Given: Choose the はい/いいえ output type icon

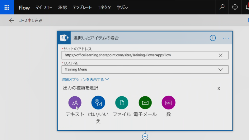Looking at the screenshot, I should (x=98, y=103).
